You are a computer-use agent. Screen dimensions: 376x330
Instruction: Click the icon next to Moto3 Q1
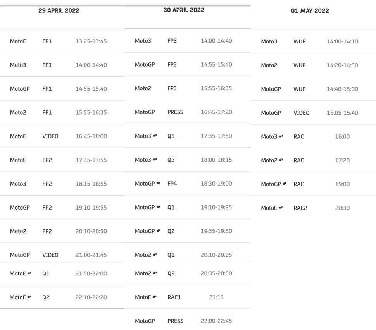155,136
